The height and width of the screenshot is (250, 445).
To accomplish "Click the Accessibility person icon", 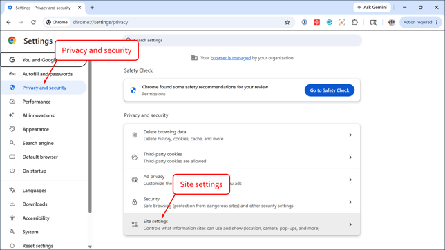I will click(12, 218).
